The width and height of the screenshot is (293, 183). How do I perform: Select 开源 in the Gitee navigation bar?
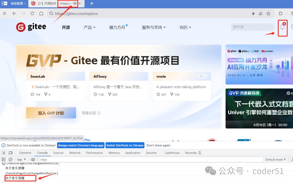click(x=66, y=27)
